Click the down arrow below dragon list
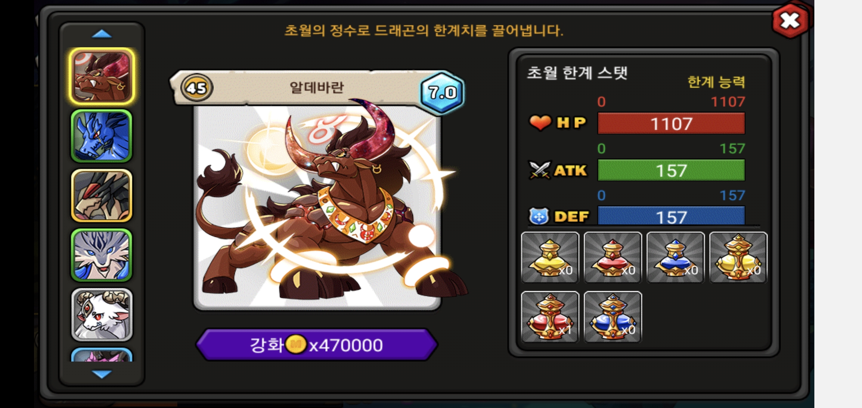This screenshot has height=408, width=862. pos(102,374)
